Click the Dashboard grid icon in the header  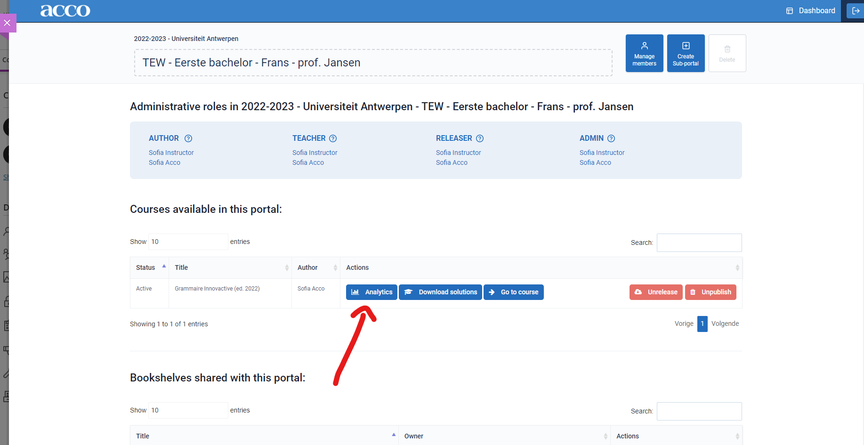tap(790, 10)
